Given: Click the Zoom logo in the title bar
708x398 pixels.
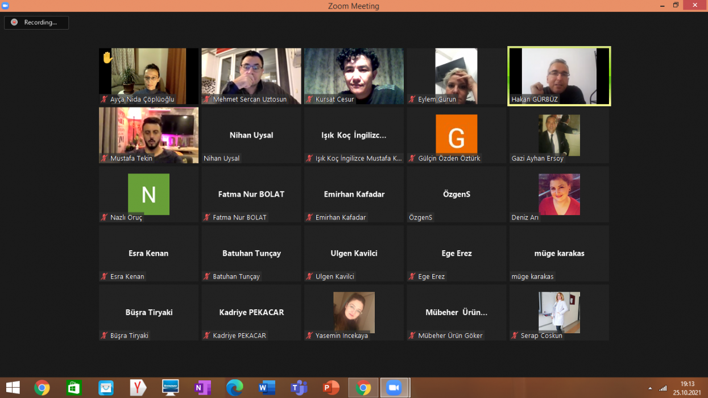Looking at the screenshot, I should pos(5,5).
